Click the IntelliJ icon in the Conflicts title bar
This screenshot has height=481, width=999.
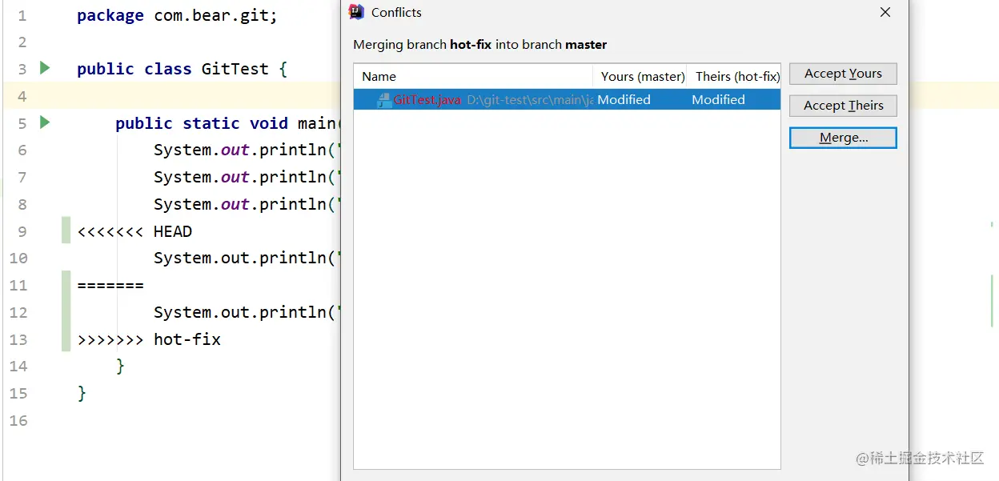[357, 12]
